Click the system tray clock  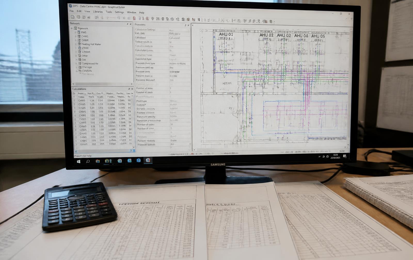[335, 156]
